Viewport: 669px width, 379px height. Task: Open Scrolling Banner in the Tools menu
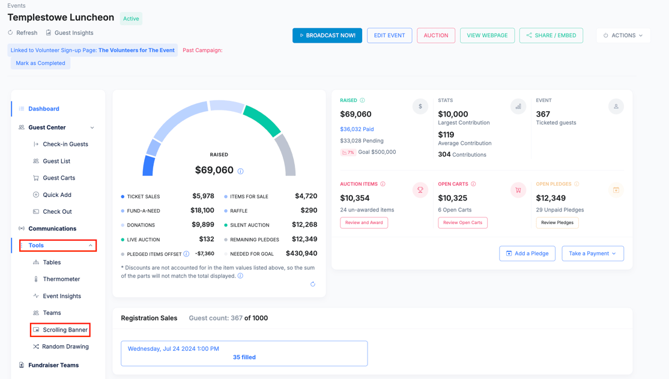tap(65, 330)
